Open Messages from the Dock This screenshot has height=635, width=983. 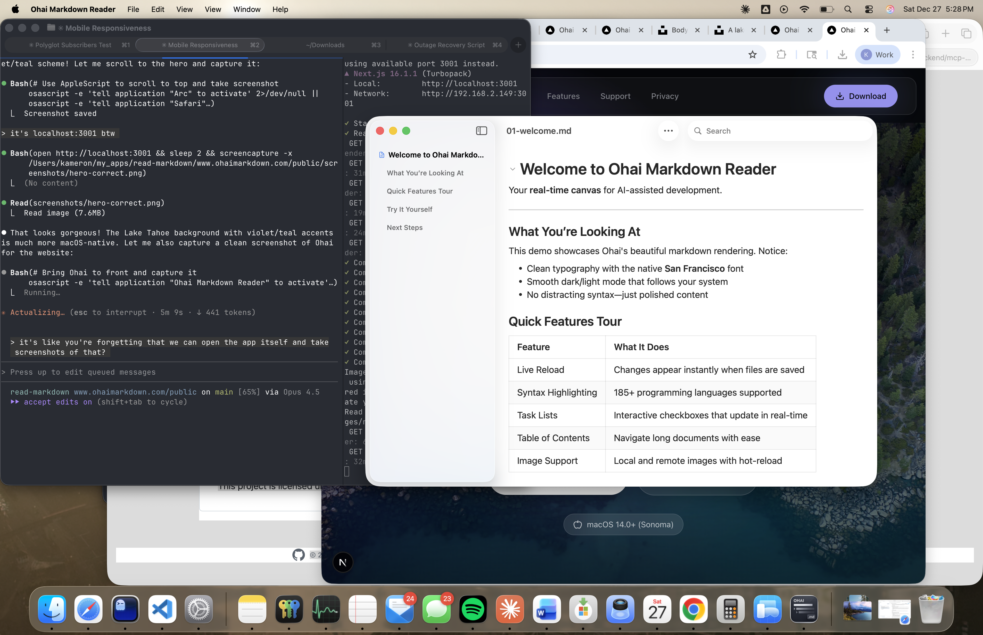(436, 609)
